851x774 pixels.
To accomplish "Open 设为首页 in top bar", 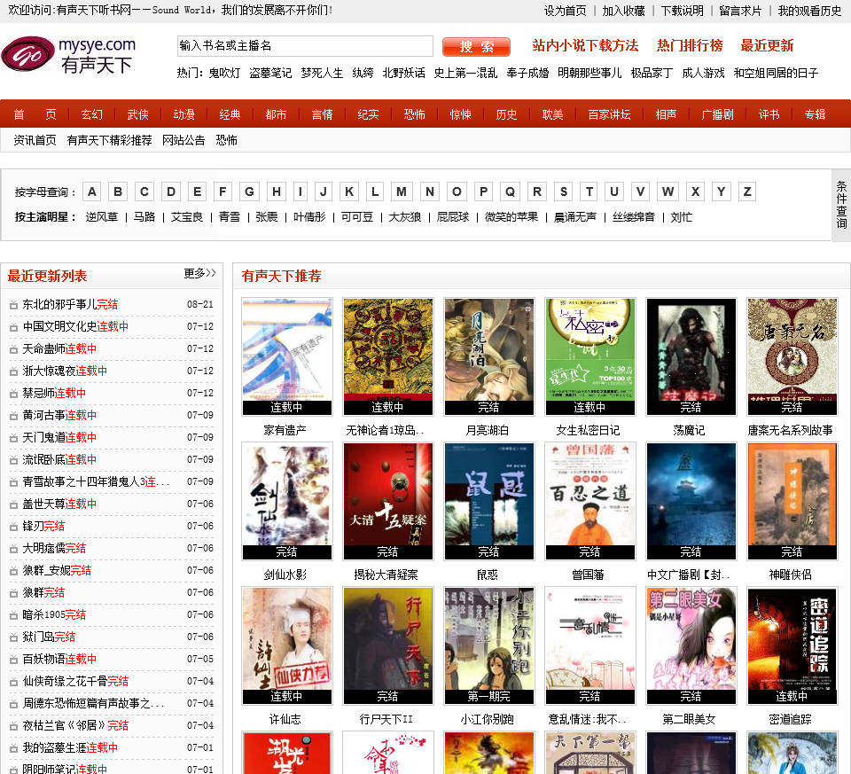I will pyautogui.click(x=565, y=11).
